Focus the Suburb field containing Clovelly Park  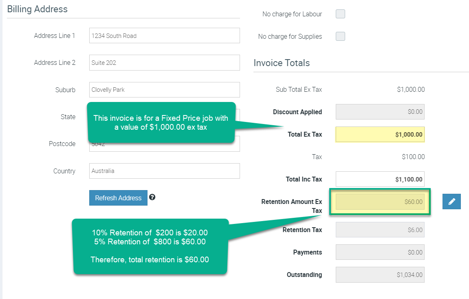point(164,90)
